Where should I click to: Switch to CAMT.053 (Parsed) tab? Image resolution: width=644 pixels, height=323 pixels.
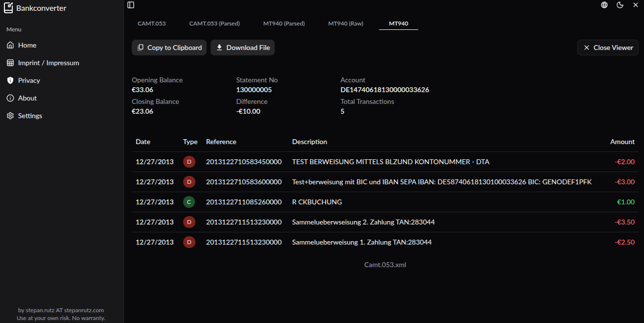[x=215, y=24]
